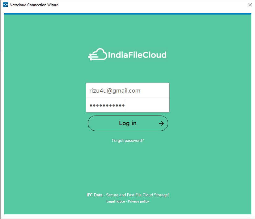This screenshot has width=255, height=219.
Task: Close the Nextcloud Connection Wizard
Action: pyautogui.click(x=250, y=5)
